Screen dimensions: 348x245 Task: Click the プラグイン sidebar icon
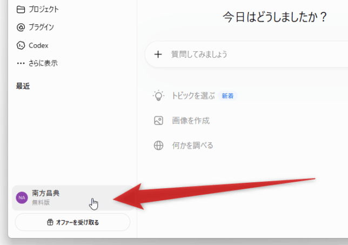pyautogui.click(x=21, y=28)
